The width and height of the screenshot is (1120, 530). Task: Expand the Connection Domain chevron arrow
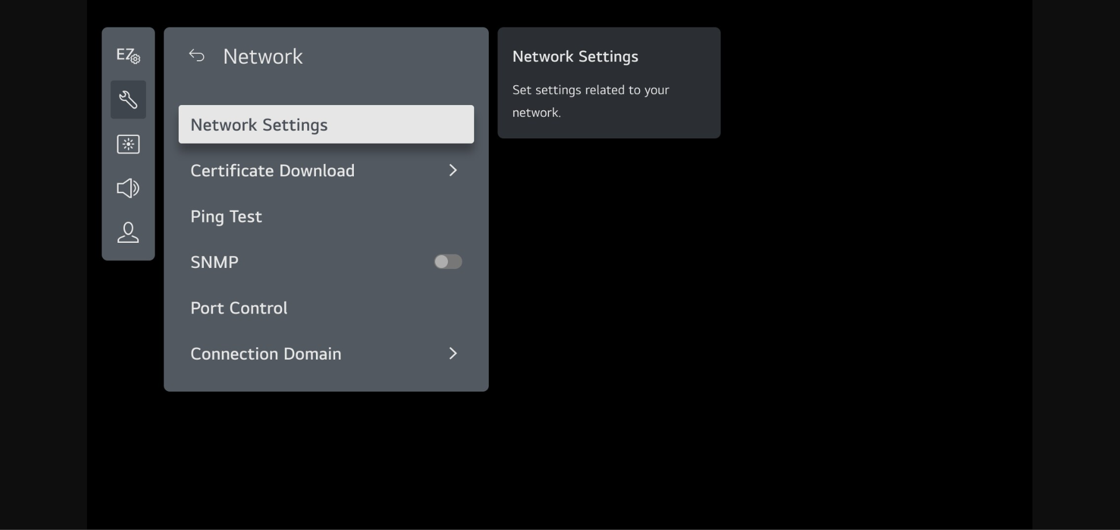(453, 354)
